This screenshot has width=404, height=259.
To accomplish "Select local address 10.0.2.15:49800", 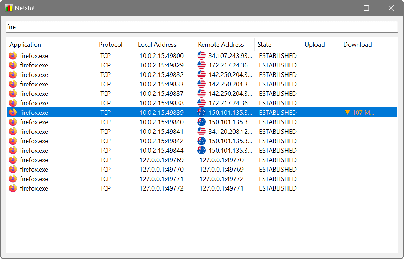I will pos(161,56).
